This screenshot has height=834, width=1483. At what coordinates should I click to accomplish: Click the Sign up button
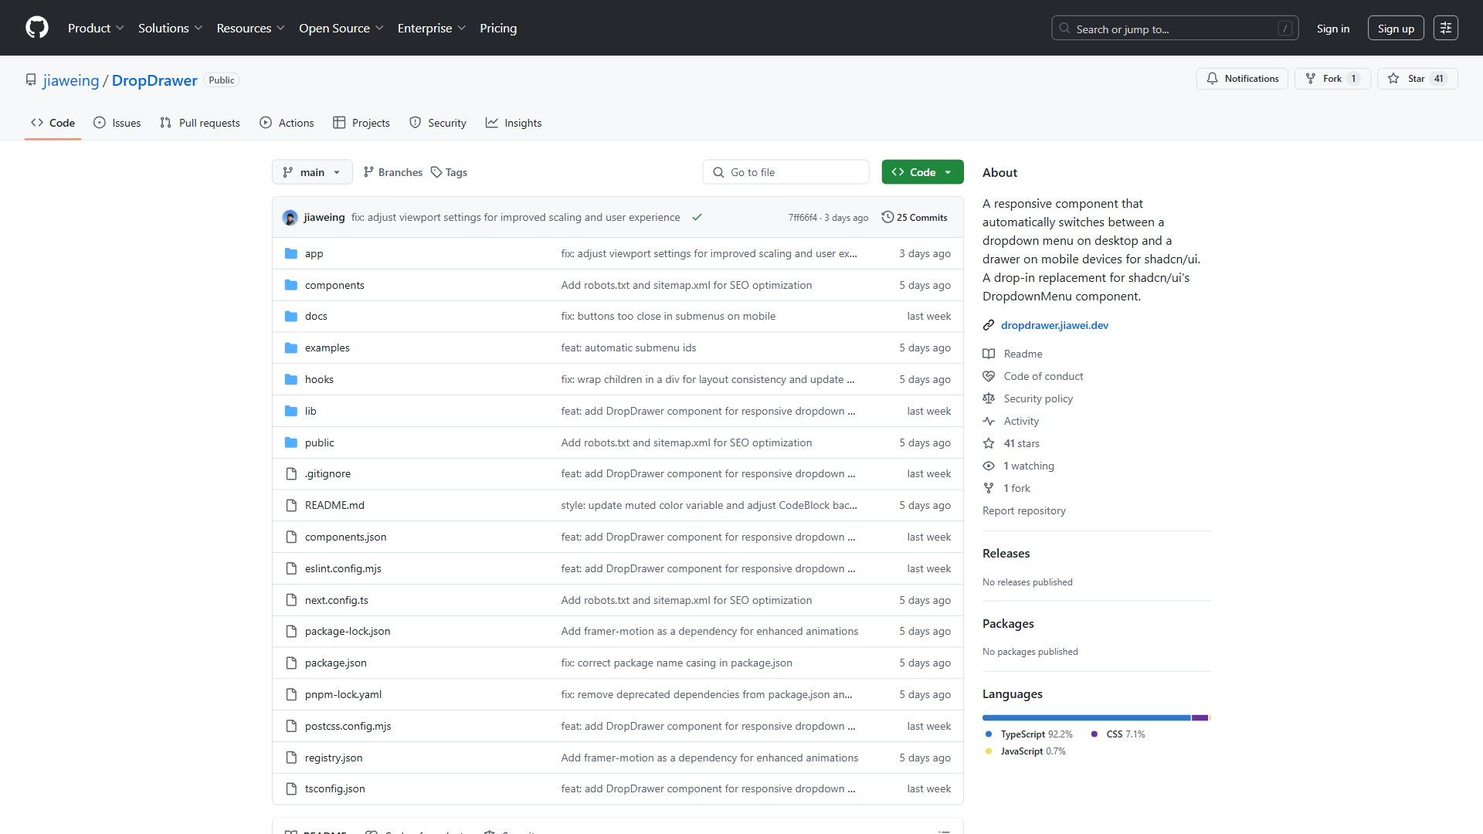click(x=1396, y=29)
